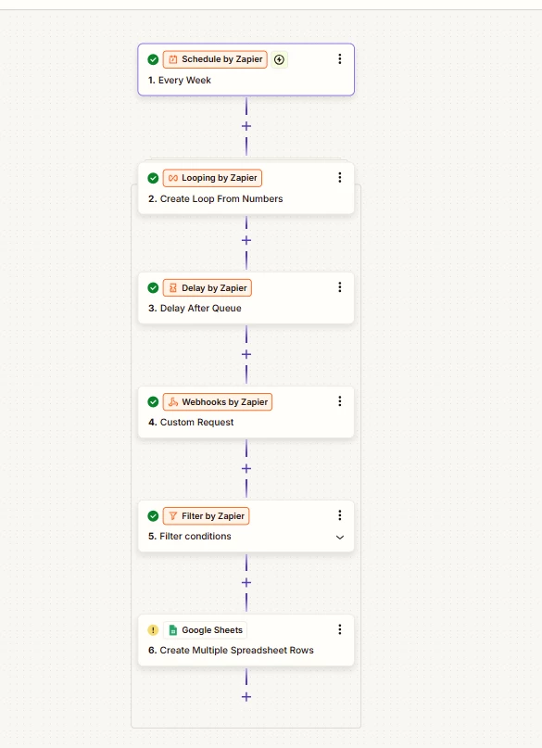This screenshot has width=542, height=748.
Task: Open Delay by Zapier three-dot menu
Action: tap(339, 287)
